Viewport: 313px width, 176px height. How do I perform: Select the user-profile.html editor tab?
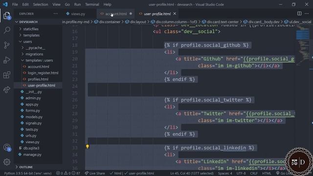point(157,14)
